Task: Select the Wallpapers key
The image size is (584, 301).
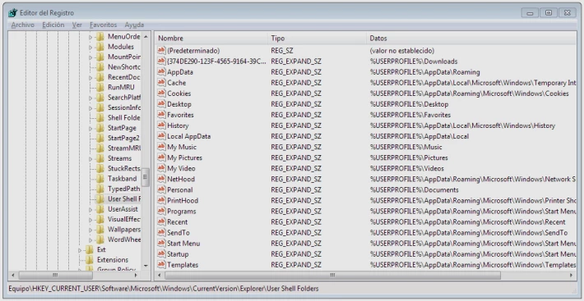Action: click(x=123, y=230)
